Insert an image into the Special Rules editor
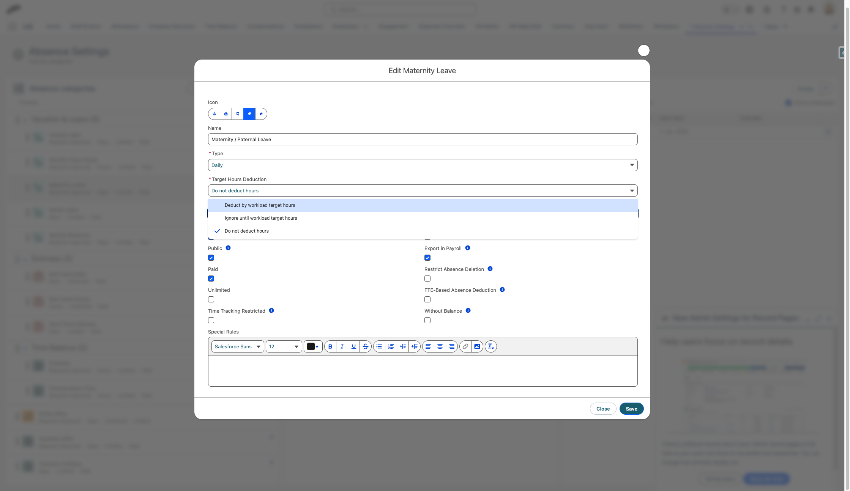The height and width of the screenshot is (491, 850). tap(477, 346)
